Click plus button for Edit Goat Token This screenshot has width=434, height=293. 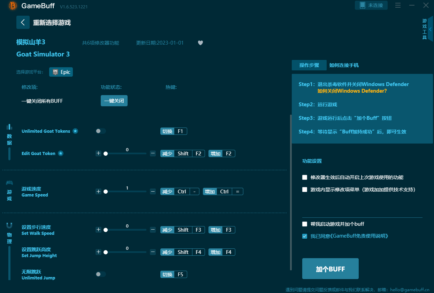[98, 153]
